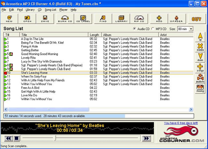
Task: Click the BUY button
Action: pos(196,19)
